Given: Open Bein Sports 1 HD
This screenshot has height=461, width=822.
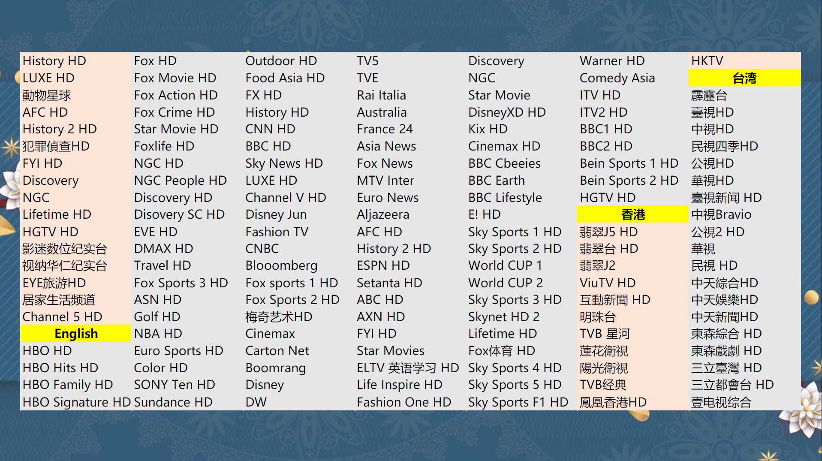Looking at the screenshot, I should (629, 163).
